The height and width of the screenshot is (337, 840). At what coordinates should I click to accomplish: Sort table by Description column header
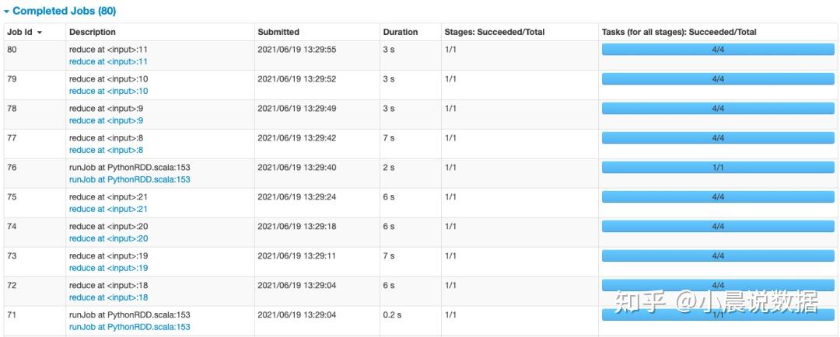tap(92, 32)
